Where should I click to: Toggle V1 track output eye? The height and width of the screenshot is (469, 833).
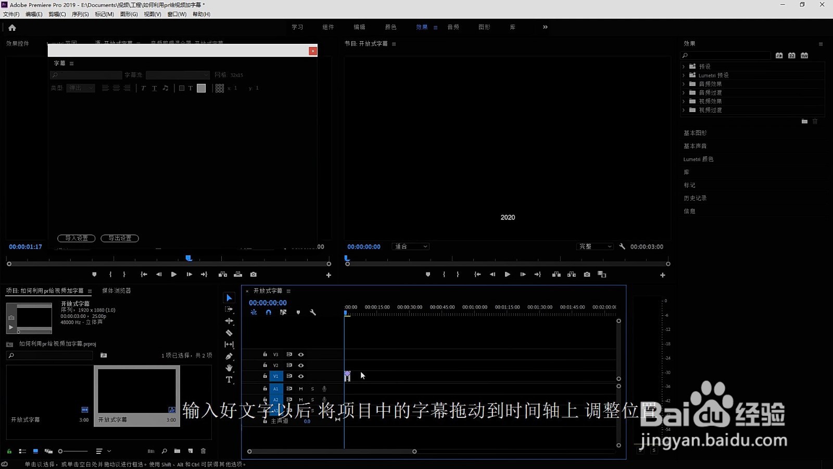click(x=301, y=376)
